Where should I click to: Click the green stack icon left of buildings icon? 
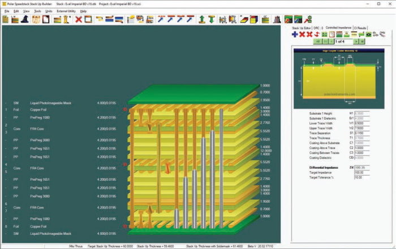coord(265,19)
